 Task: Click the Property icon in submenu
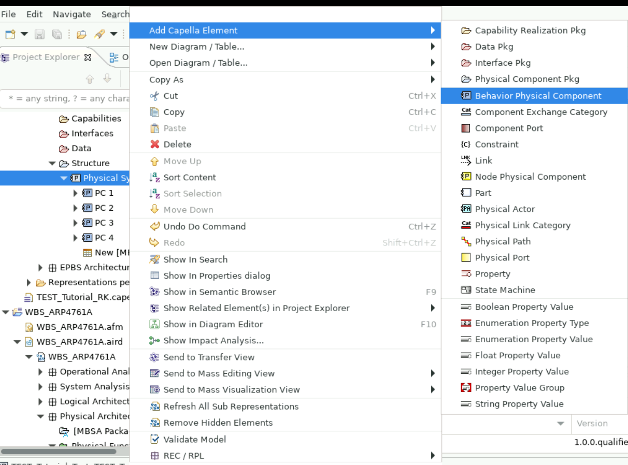tap(466, 274)
